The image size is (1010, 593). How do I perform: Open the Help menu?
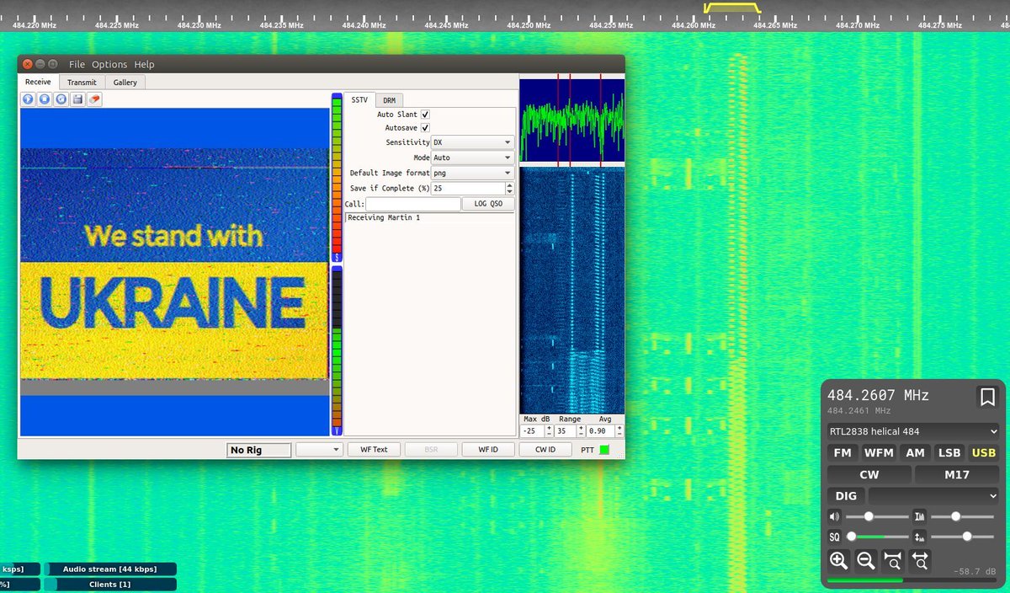tap(144, 64)
